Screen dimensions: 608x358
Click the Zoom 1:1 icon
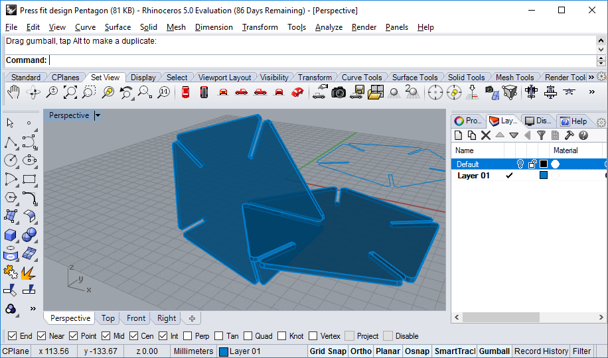[x=164, y=92]
